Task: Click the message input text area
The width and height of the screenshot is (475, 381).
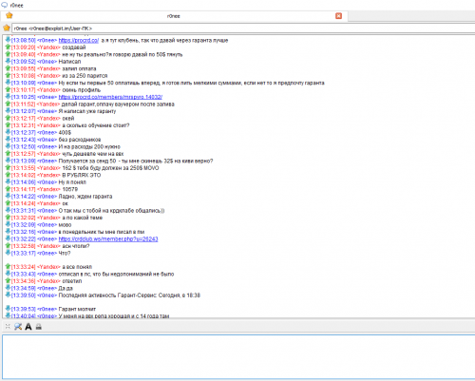Action: click(x=238, y=356)
